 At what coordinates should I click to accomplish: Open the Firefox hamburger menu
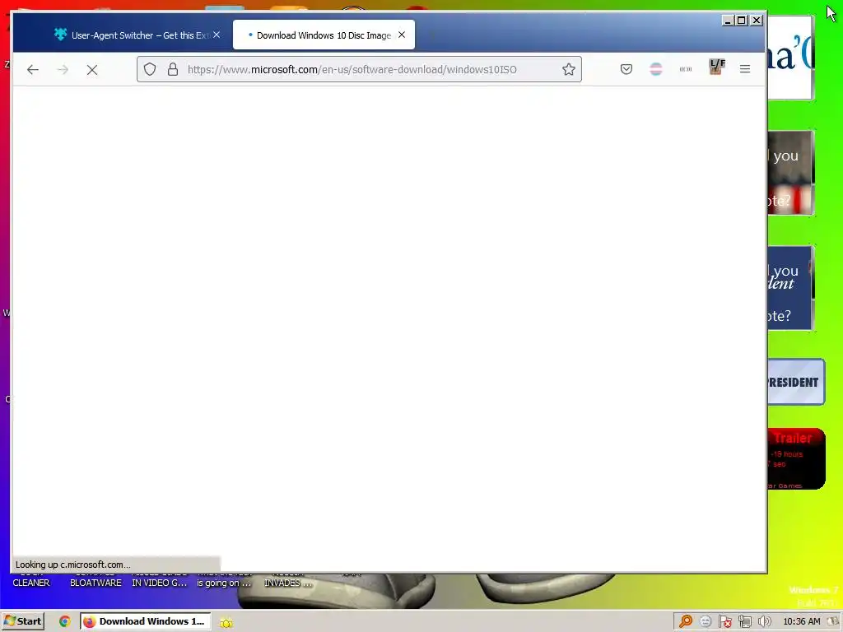[744, 69]
